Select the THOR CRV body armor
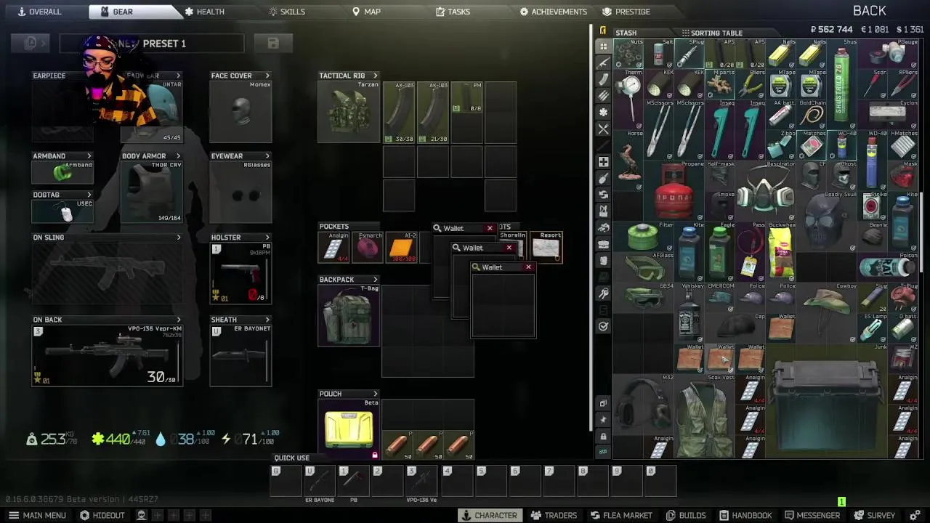The image size is (930, 523). click(x=152, y=192)
